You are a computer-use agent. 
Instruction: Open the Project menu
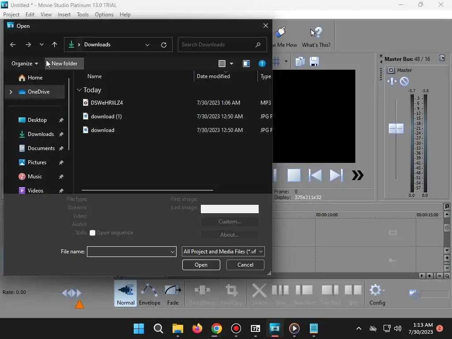coord(11,15)
